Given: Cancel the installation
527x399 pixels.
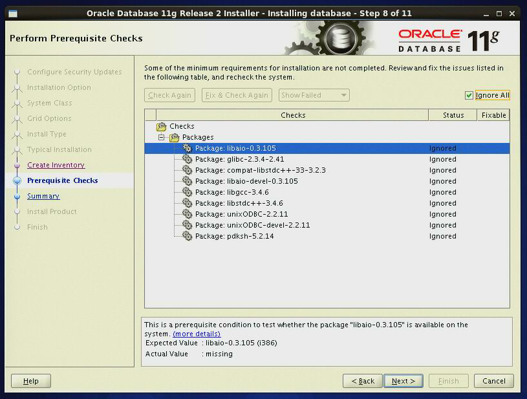Looking at the screenshot, I should point(494,381).
